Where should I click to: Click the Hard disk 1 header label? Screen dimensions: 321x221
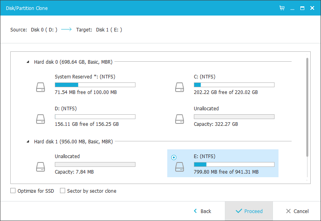tap(73, 142)
